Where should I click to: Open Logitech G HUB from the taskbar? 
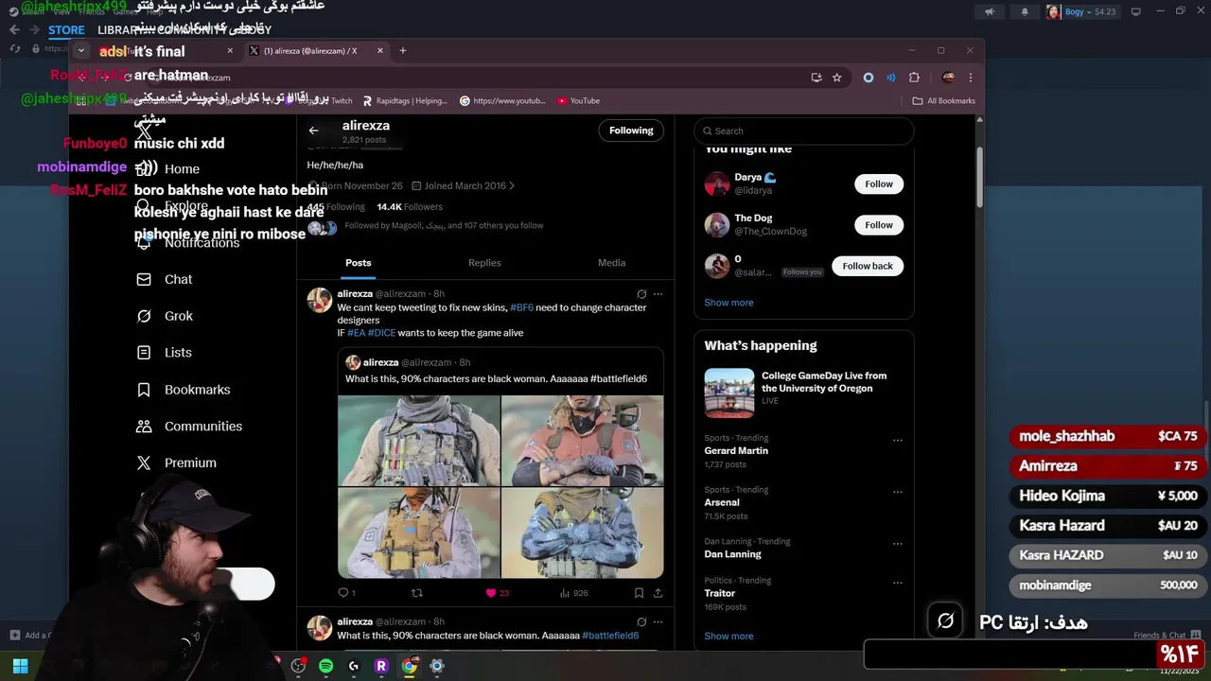(x=354, y=666)
